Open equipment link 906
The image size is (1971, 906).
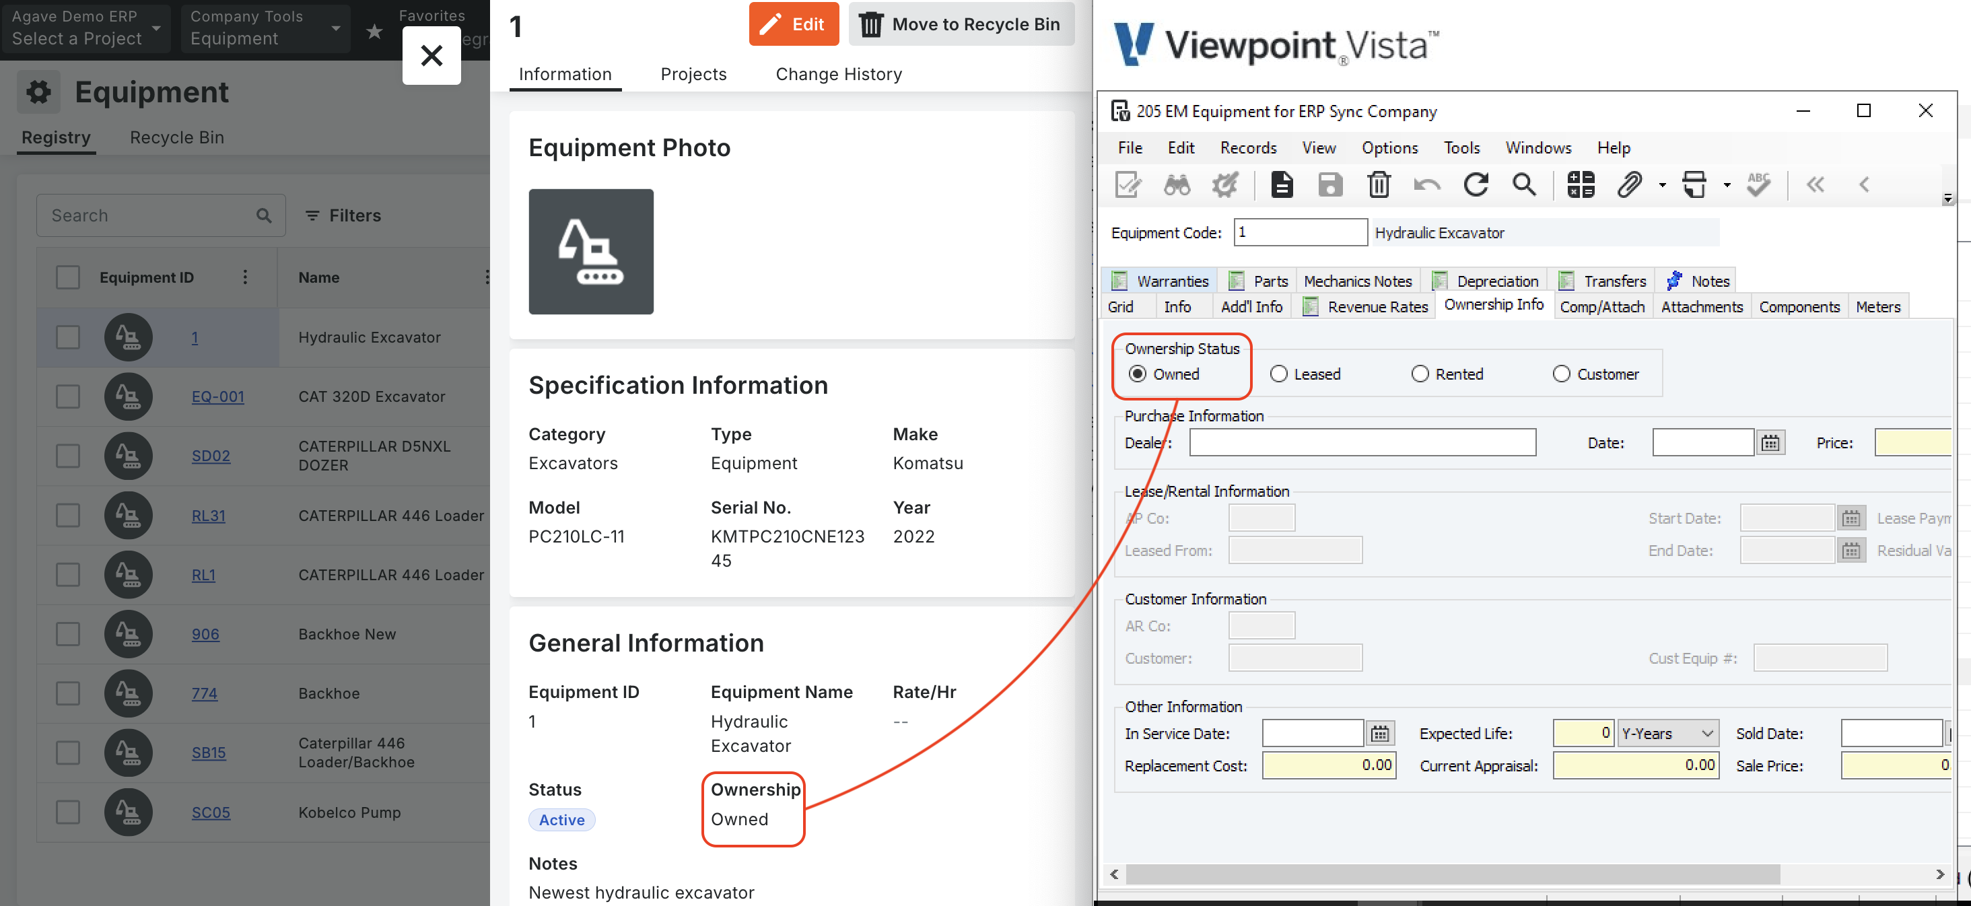pyautogui.click(x=205, y=634)
